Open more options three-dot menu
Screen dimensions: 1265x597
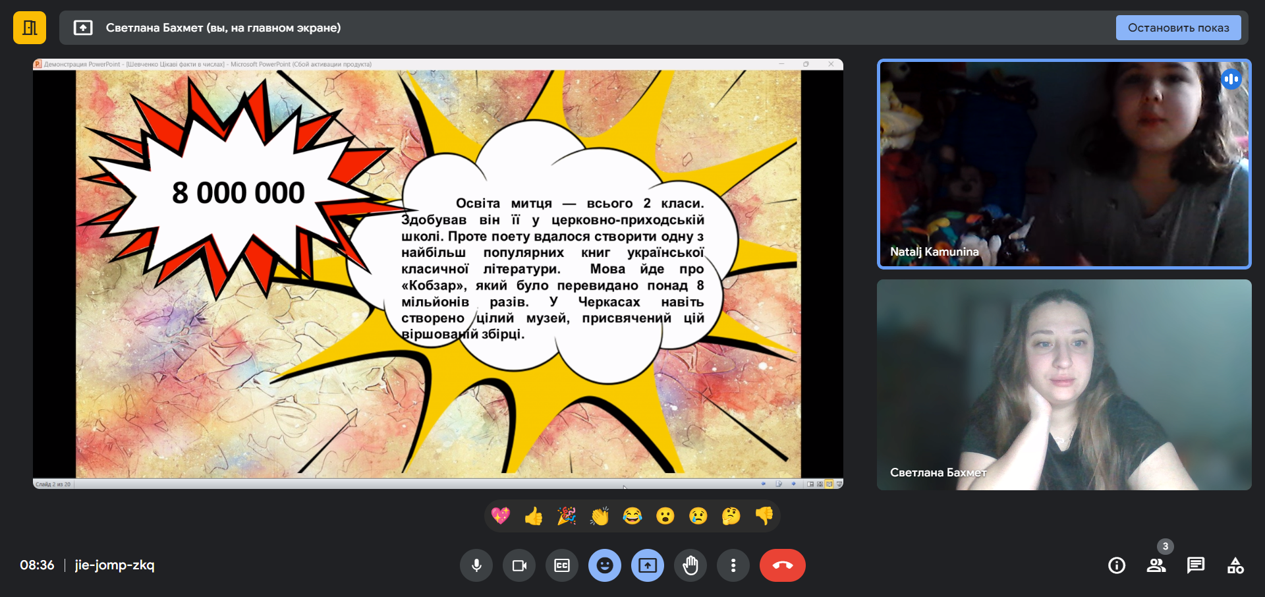(733, 565)
